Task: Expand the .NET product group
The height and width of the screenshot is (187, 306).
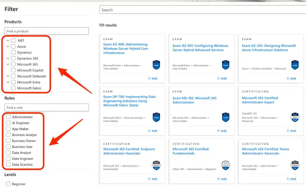Action: pyautogui.click(x=8, y=41)
